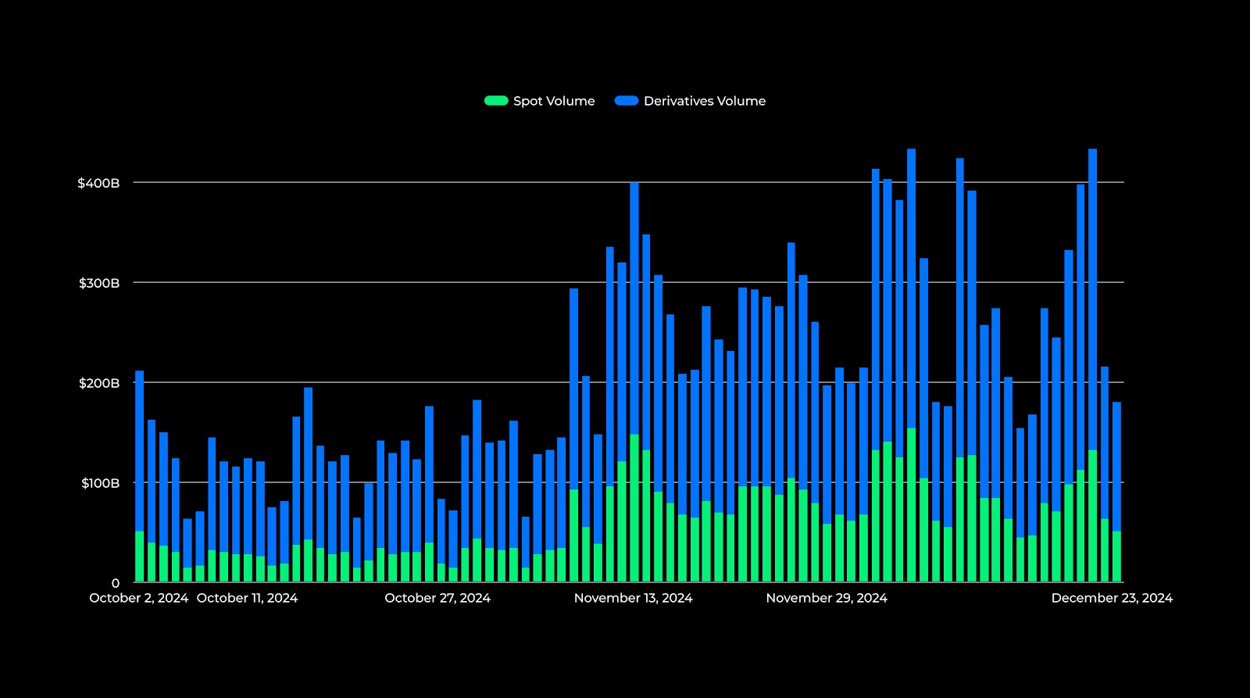Select the Derivatives Volume legend label
The image size is (1250, 698).
[x=705, y=101]
